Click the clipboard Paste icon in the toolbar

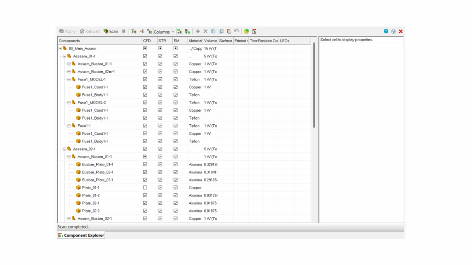pos(229,31)
